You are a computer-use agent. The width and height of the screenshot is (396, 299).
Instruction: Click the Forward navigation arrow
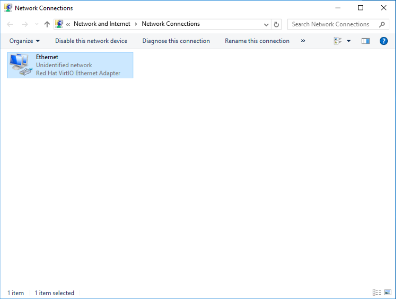pos(24,24)
